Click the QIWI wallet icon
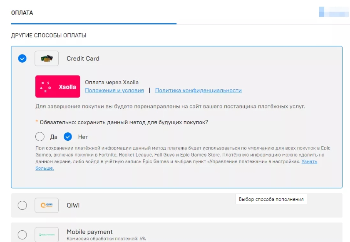 pos(47,205)
